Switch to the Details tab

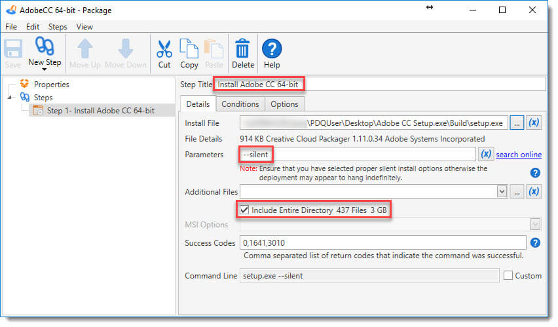pos(198,104)
